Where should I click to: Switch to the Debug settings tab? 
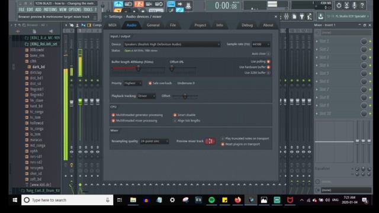[247, 25]
